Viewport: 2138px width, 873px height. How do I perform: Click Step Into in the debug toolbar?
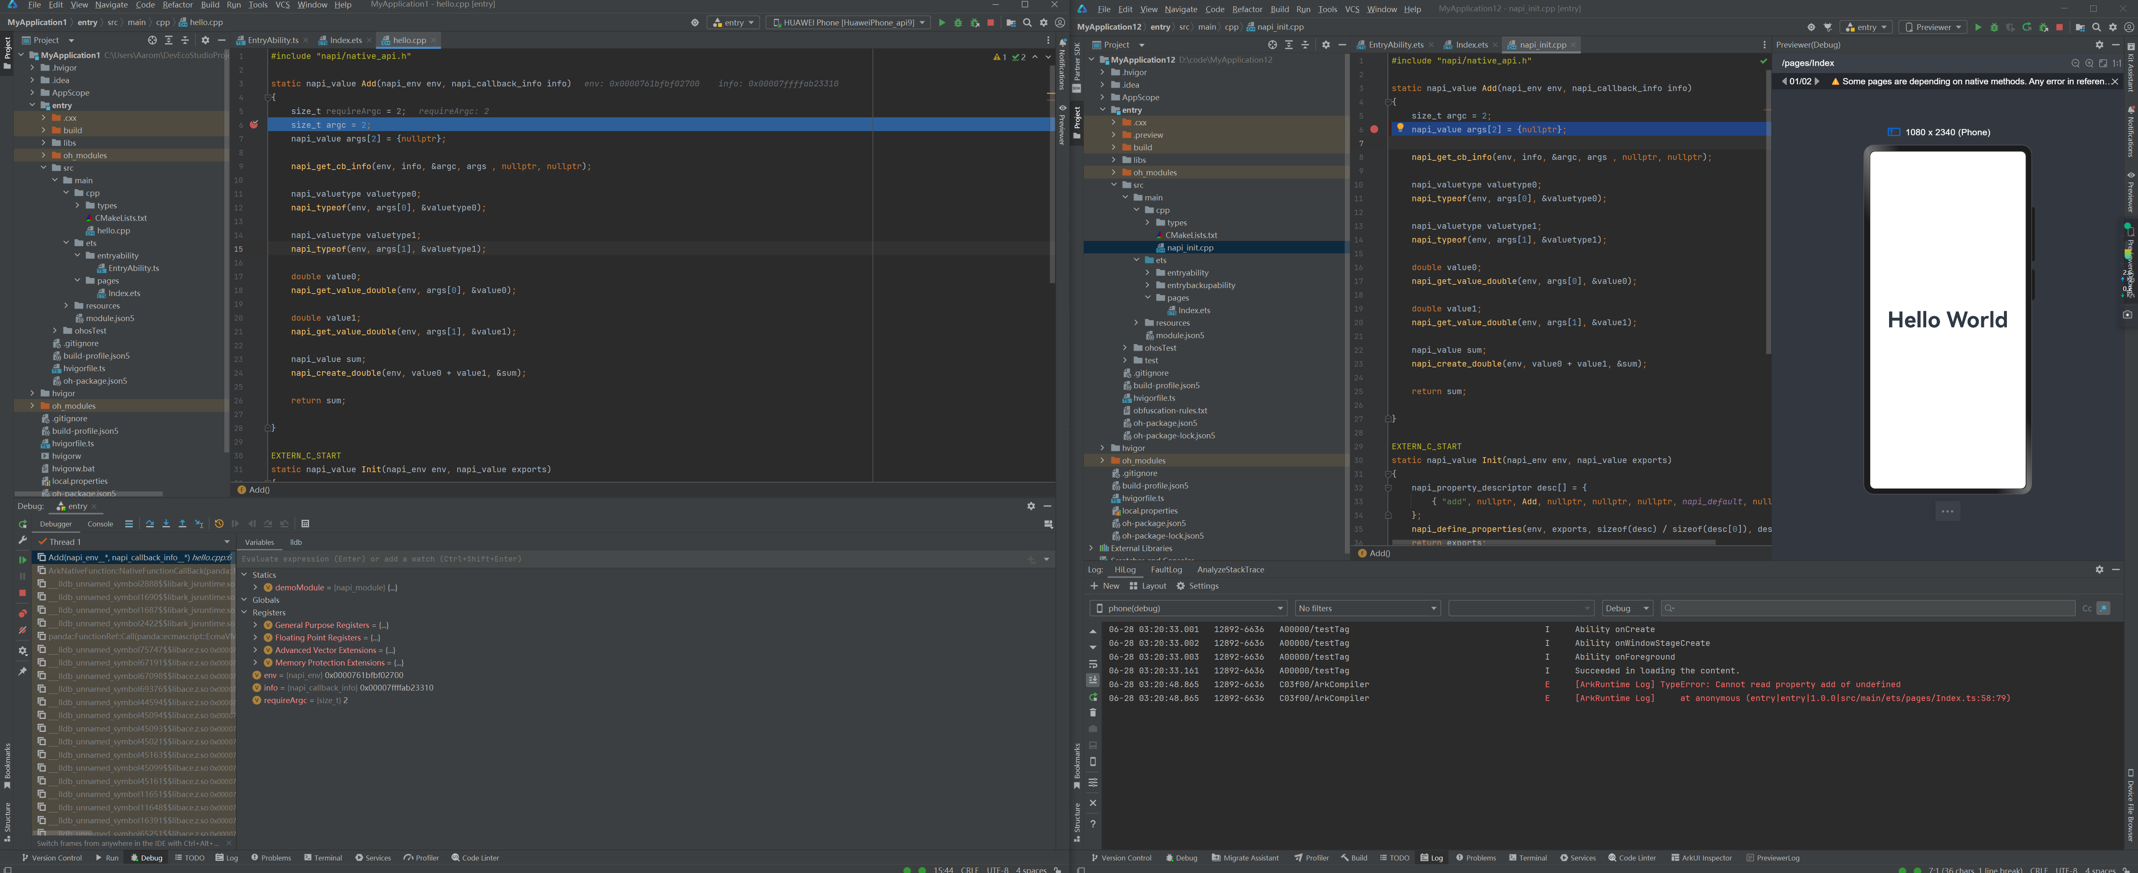(x=166, y=524)
